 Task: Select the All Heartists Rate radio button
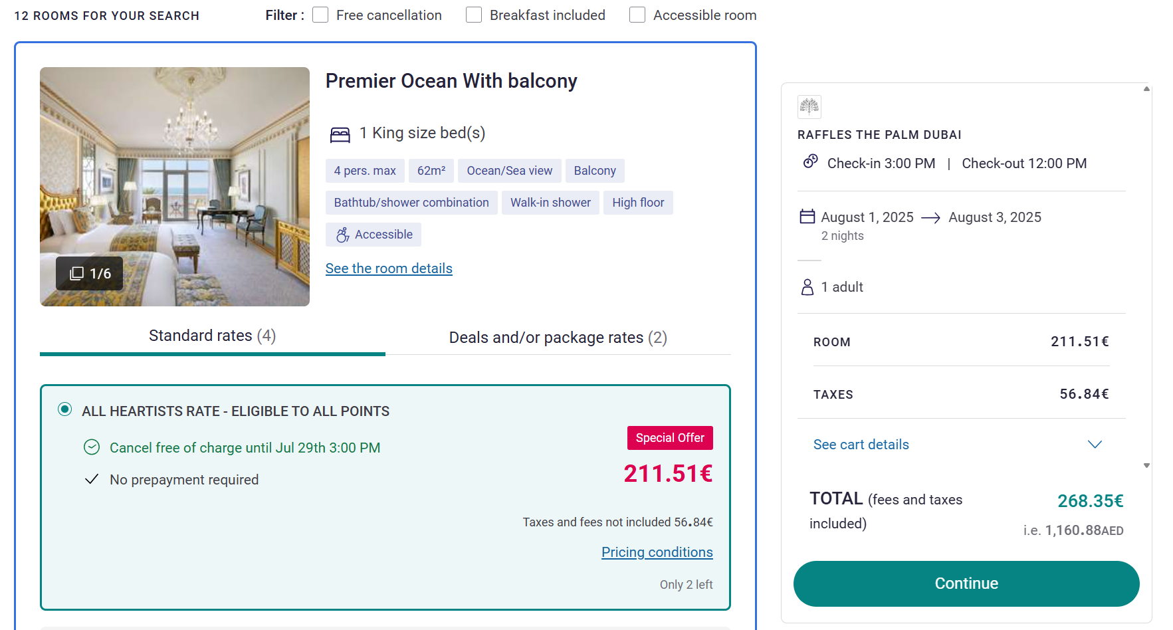64,409
